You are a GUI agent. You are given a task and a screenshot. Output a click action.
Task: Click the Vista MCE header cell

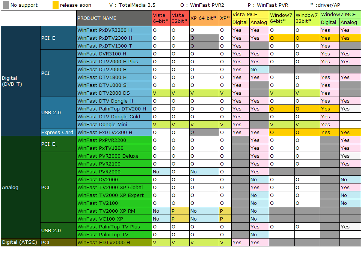(x=250, y=15)
